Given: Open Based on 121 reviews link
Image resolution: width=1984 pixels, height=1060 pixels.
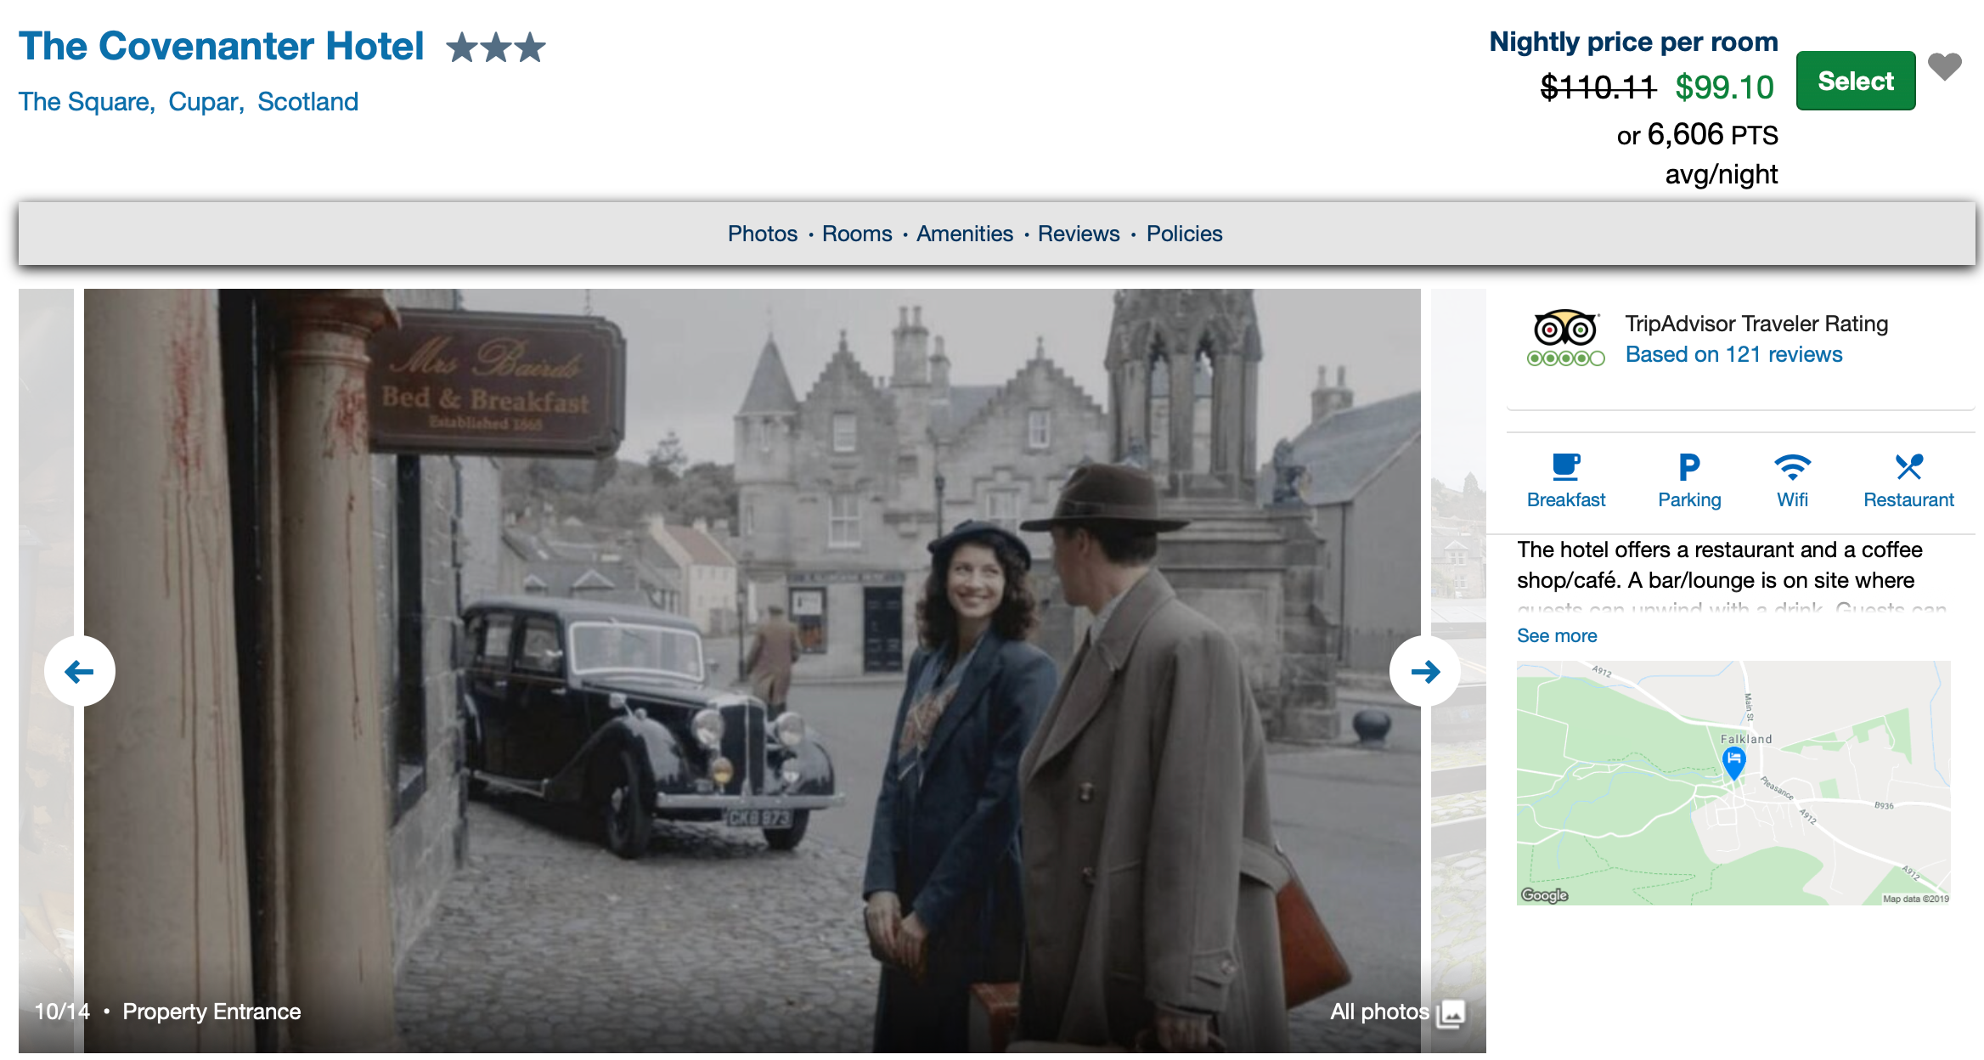Looking at the screenshot, I should [x=1733, y=354].
